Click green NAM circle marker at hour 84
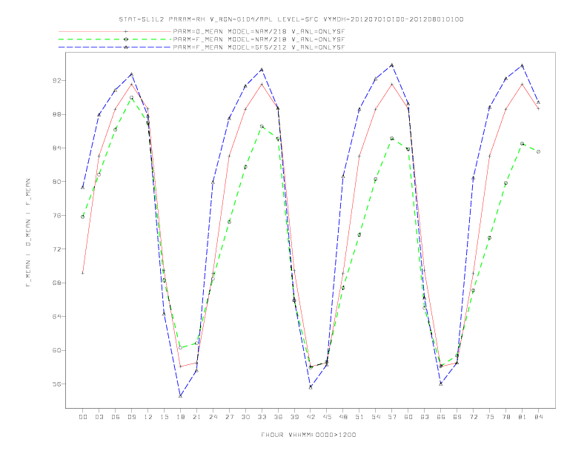587x454 pixels. pos(538,152)
